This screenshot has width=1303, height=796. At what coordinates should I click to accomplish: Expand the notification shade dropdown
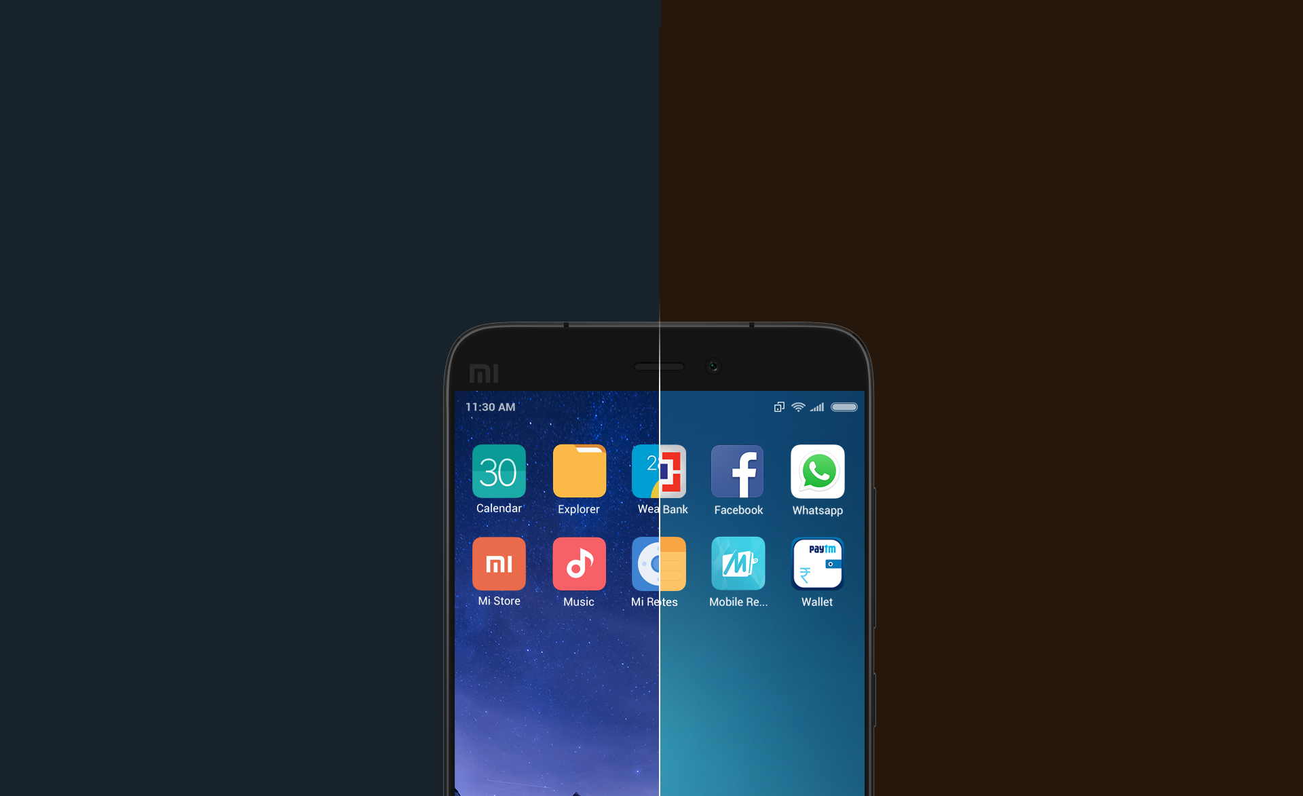(660, 408)
